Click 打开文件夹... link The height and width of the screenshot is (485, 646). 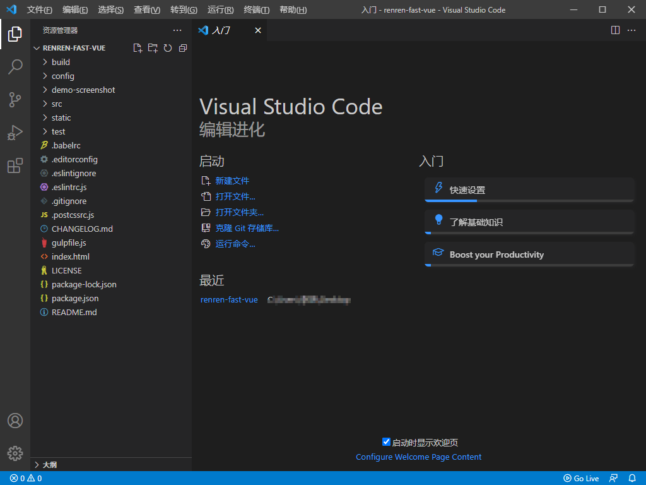(239, 212)
